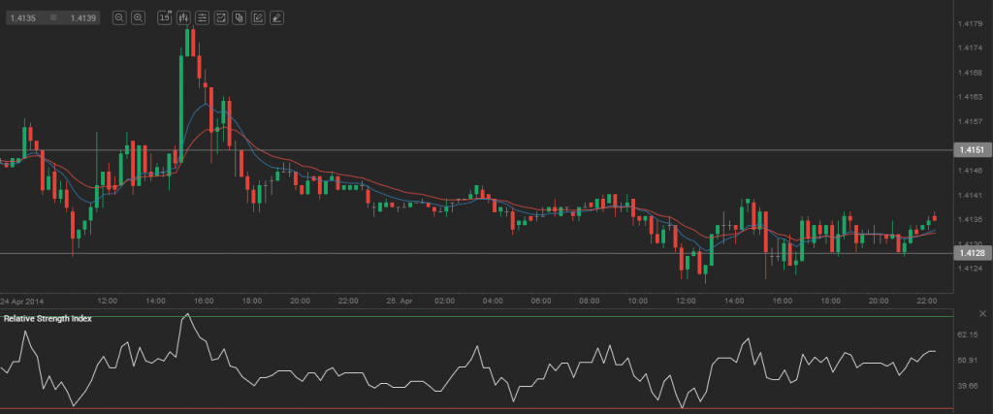The height and width of the screenshot is (414, 993).
Task: Select the eraser tool to clear drawings
Action: coord(276,17)
